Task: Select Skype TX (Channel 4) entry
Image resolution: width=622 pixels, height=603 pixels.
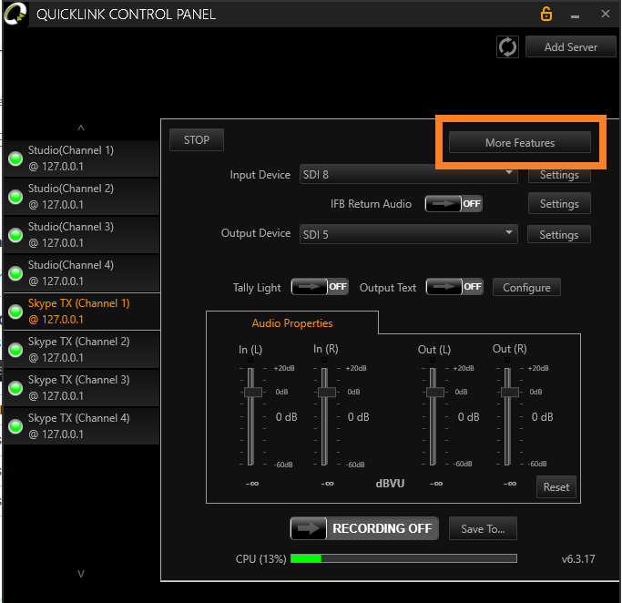Action: point(81,426)
